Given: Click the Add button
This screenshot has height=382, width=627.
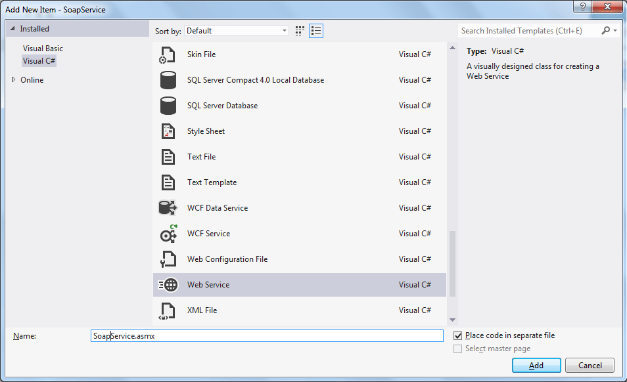Looking at the screenshot, I should (536, 365).
